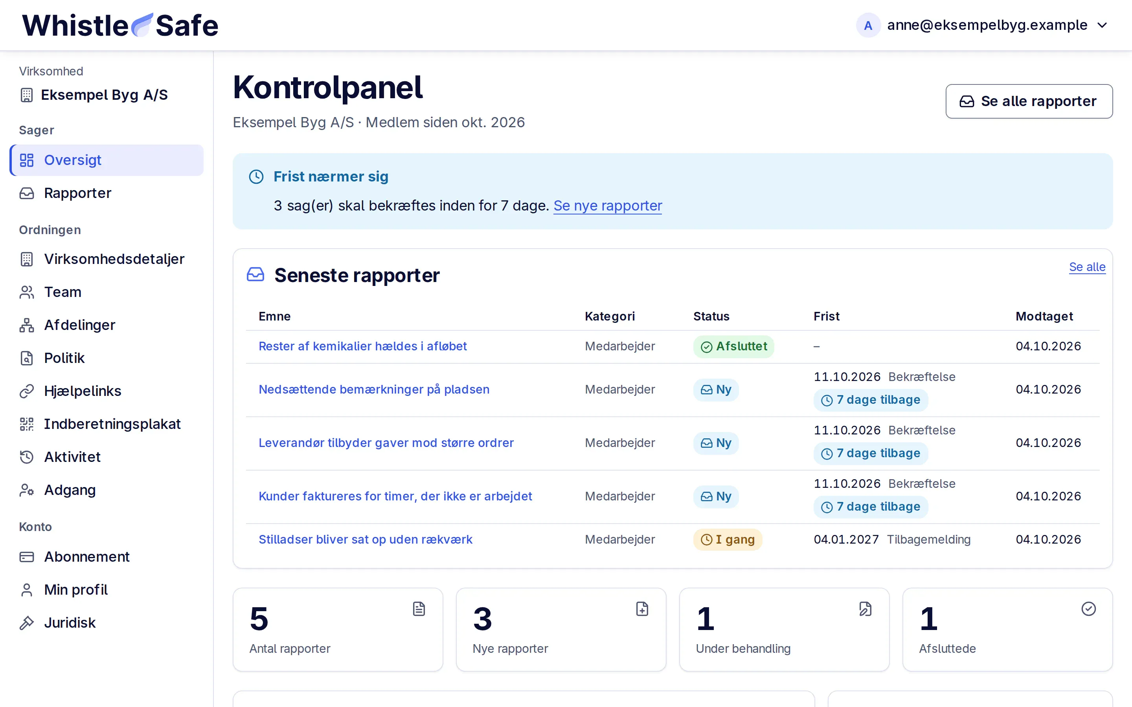Click the Frist column header
1132x707 pixels.
827,317
